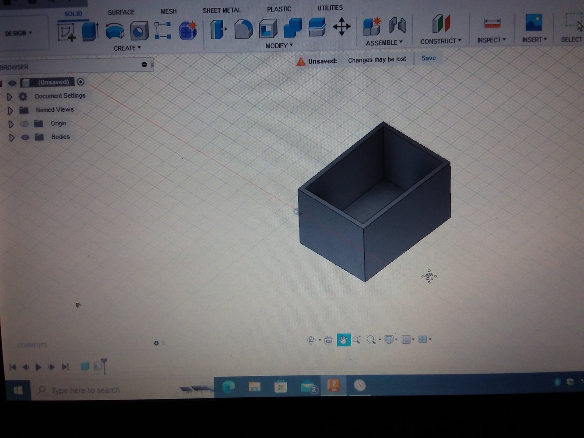Open the Move/Copy tool
Viewport: 584px width, 438px height.
click(341, 27)
